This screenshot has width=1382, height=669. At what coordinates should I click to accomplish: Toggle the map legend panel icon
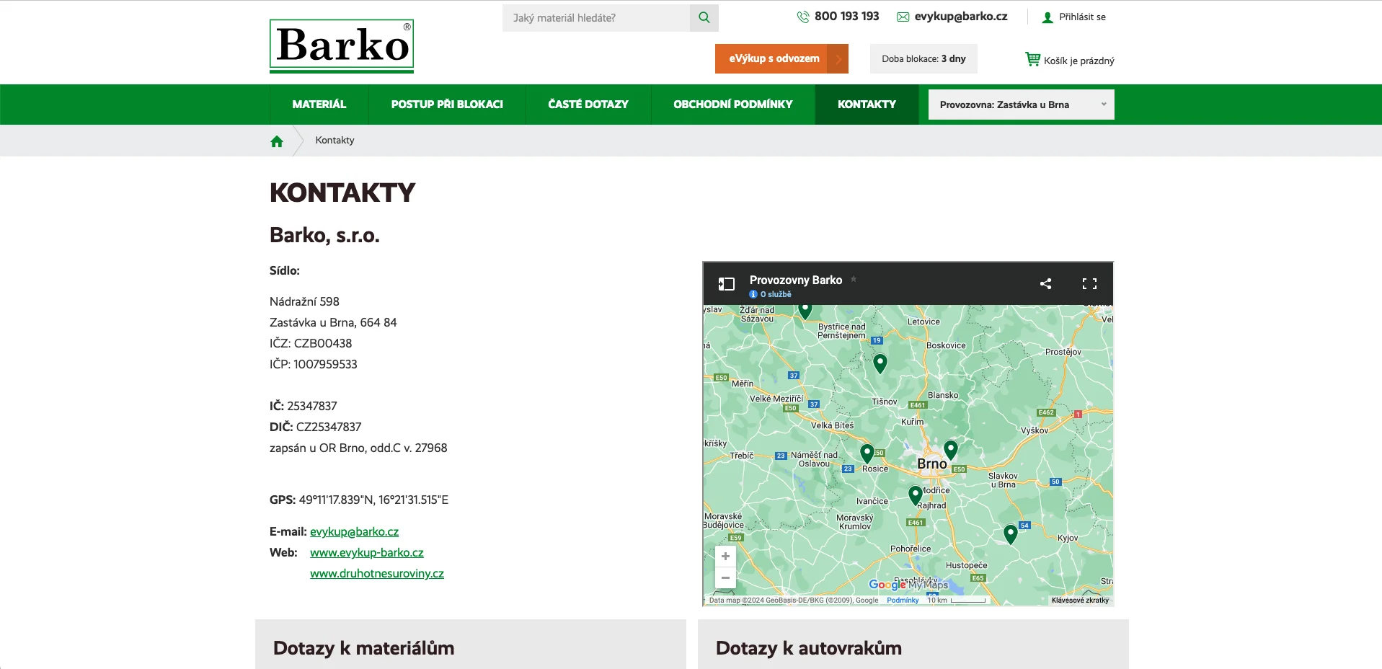(726, 284)
